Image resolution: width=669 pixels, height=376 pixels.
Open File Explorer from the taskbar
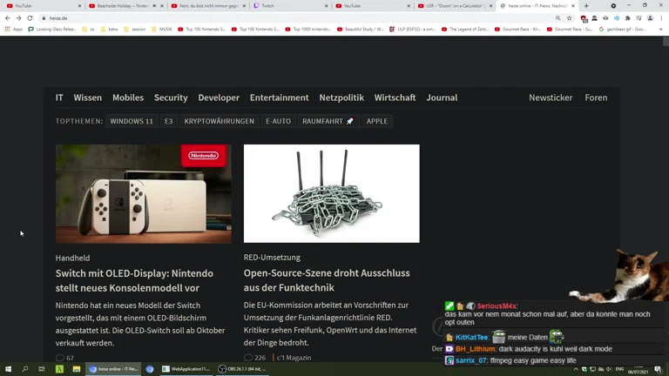point(77,369)
